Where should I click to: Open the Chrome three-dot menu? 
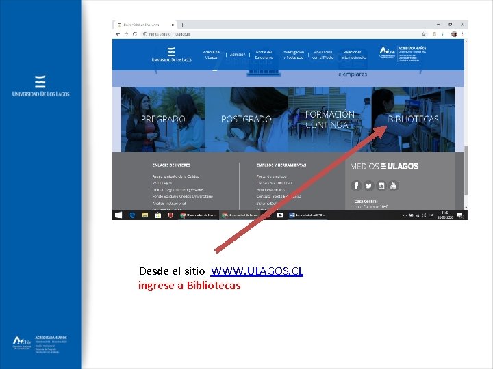pos(462,34)
